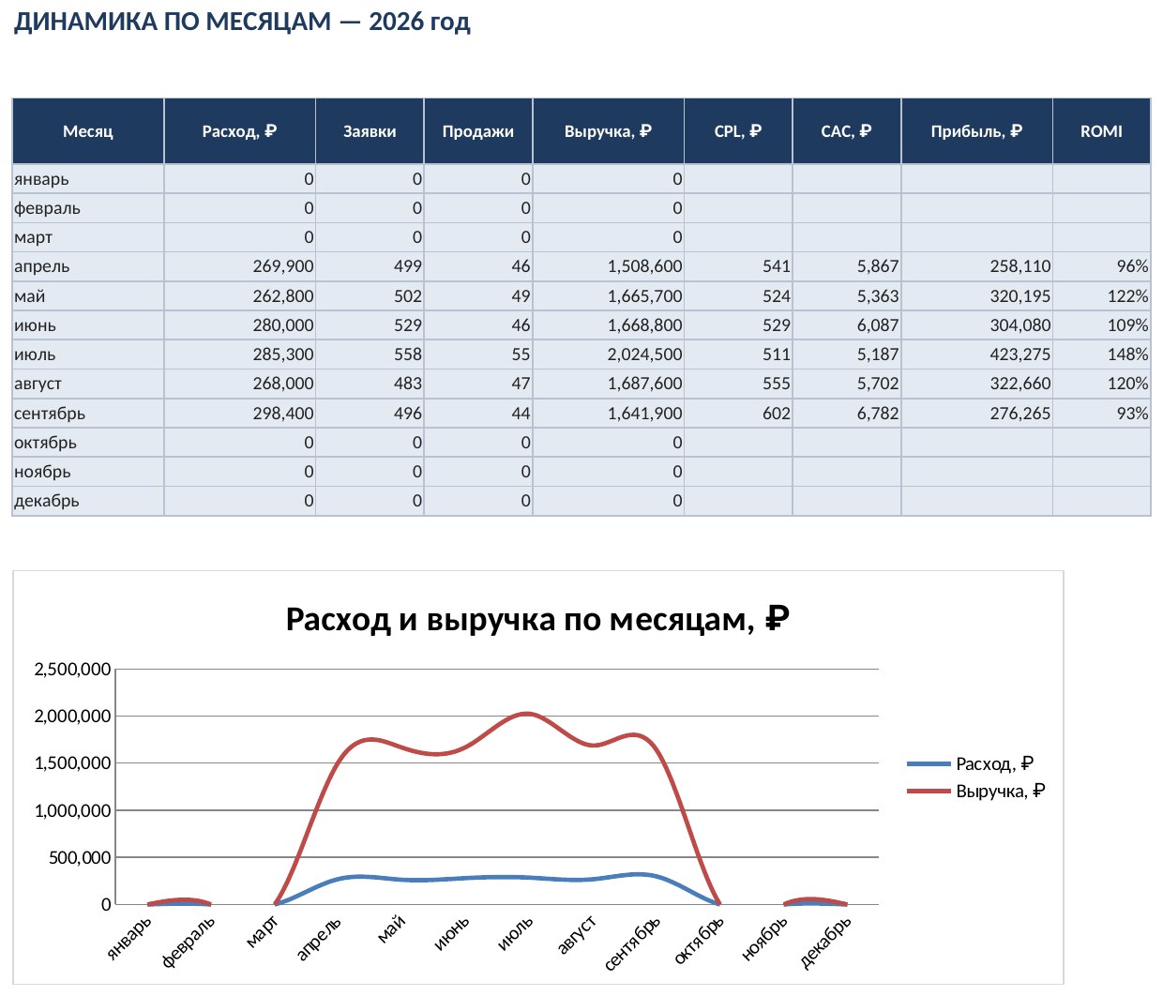The height and width of the screenshot is (996, 1163).
Task: Select September CPL cell 602
Action: pos(738,414)
